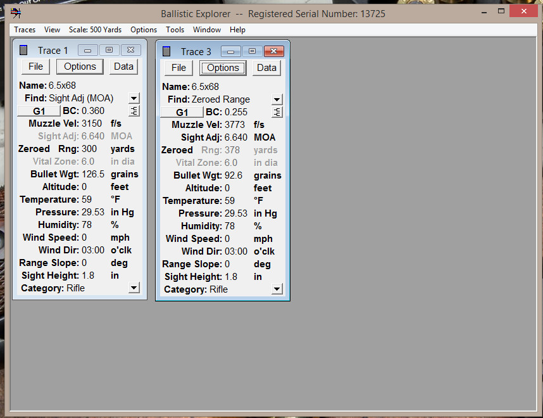This screenshot has width=543, height=418.
Task: Maximize the Trace 3 window
Action: click(252, 51)
